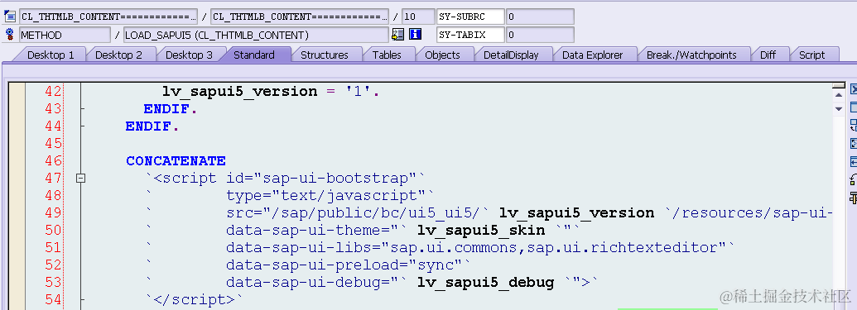
Task: Click line number 46 in the gutter
Action: coord(53,161)
